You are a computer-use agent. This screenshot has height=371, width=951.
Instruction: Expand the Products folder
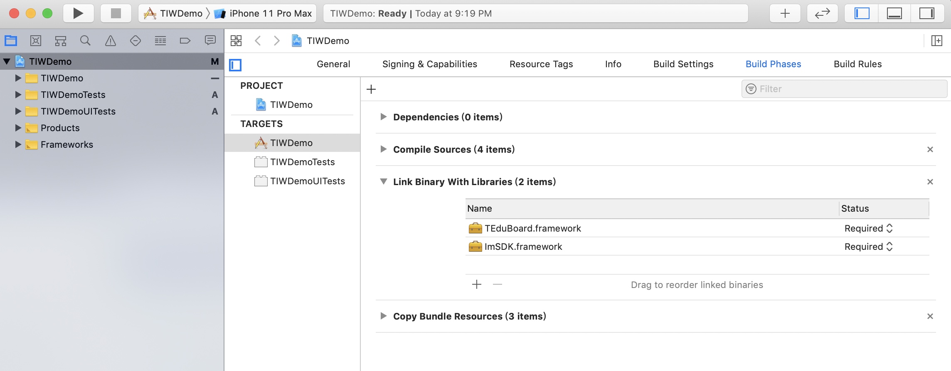(x=18, y=128)
